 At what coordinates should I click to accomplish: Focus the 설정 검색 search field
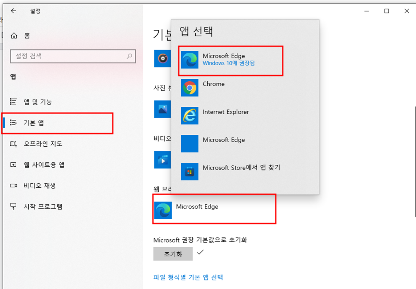coord(73,56)
